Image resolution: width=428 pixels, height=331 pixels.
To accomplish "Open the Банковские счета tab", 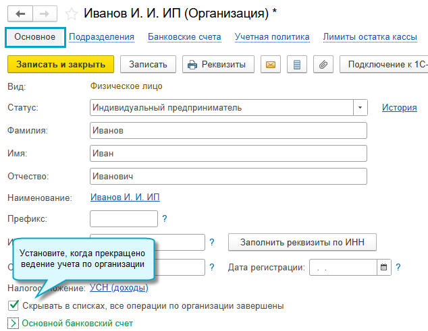I will click(184, 37).
